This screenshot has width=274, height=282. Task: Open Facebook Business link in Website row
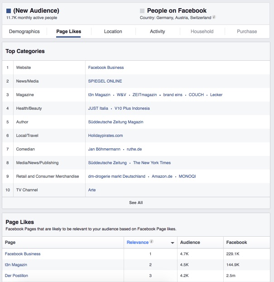coord(106,68)
